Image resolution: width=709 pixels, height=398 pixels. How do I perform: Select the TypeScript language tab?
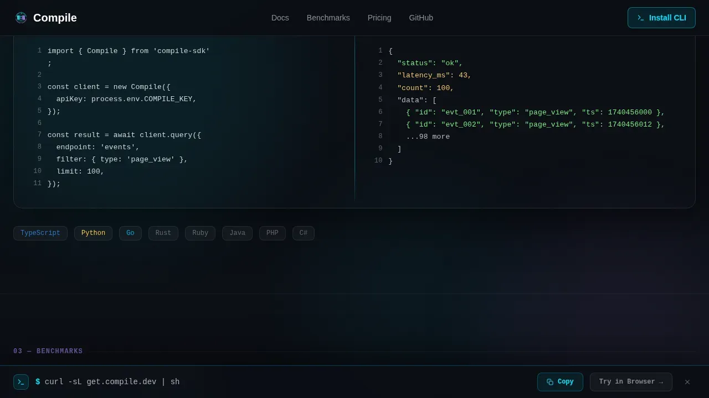[40, 233]
